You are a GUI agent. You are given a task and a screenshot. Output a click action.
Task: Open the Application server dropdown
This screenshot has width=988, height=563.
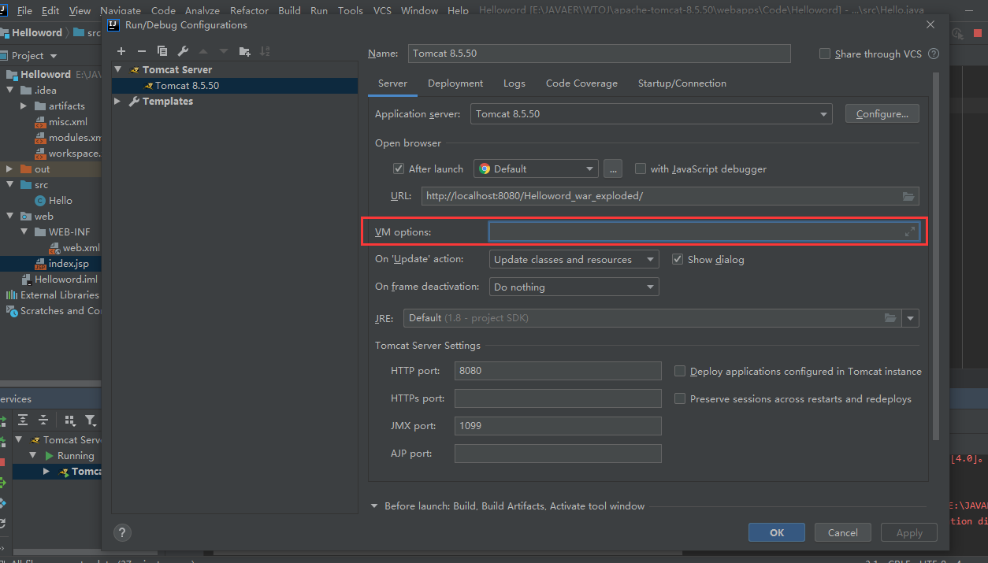pos(652,114)
